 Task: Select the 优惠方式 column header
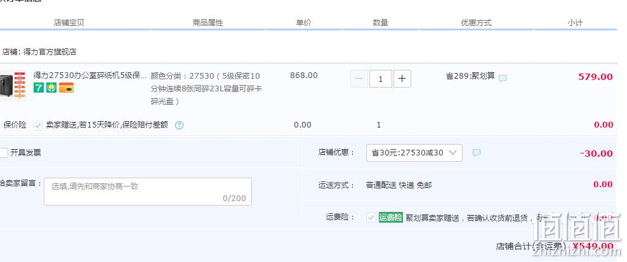point(476,23)
